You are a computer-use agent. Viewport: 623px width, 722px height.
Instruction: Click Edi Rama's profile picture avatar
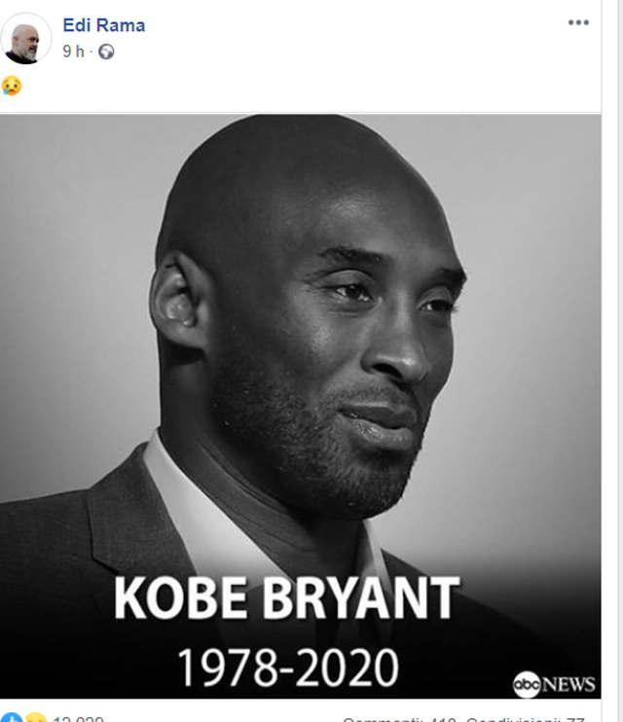point(26,38)
